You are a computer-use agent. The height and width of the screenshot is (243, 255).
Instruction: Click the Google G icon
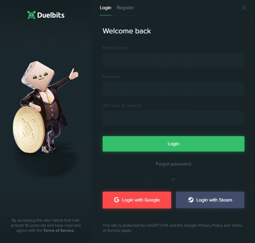(x=117, y=200)
